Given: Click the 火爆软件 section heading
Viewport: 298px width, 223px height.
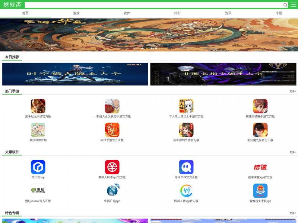Looking at the screenshot, I should [x=12, y=152].
